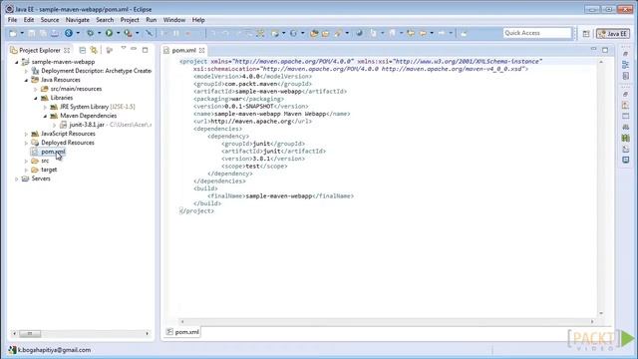Select Maven Dependencies in the tree
Viewport: 638px width, 359px height.
point(88,116)
